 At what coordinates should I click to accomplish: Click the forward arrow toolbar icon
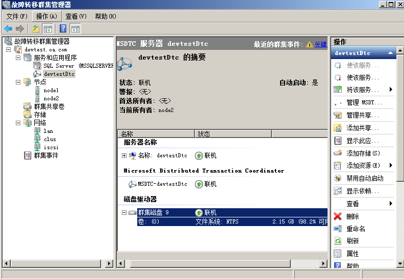coord(19,29)
